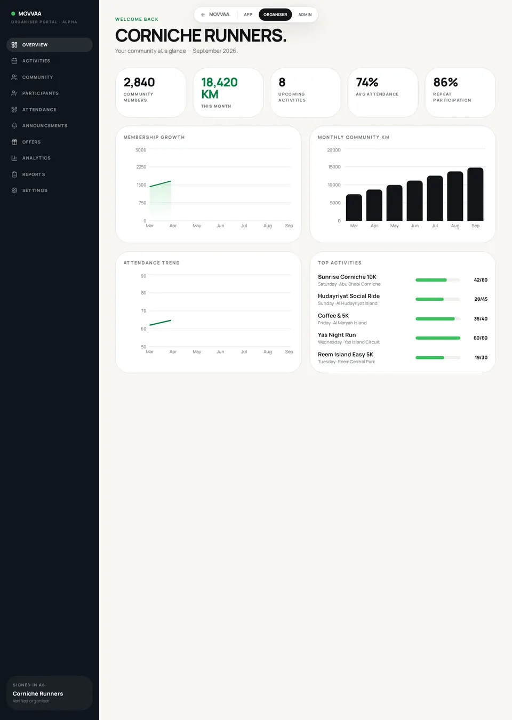
Task: Click the Analytics bar chart icon
Action: (x=14, y=158)
